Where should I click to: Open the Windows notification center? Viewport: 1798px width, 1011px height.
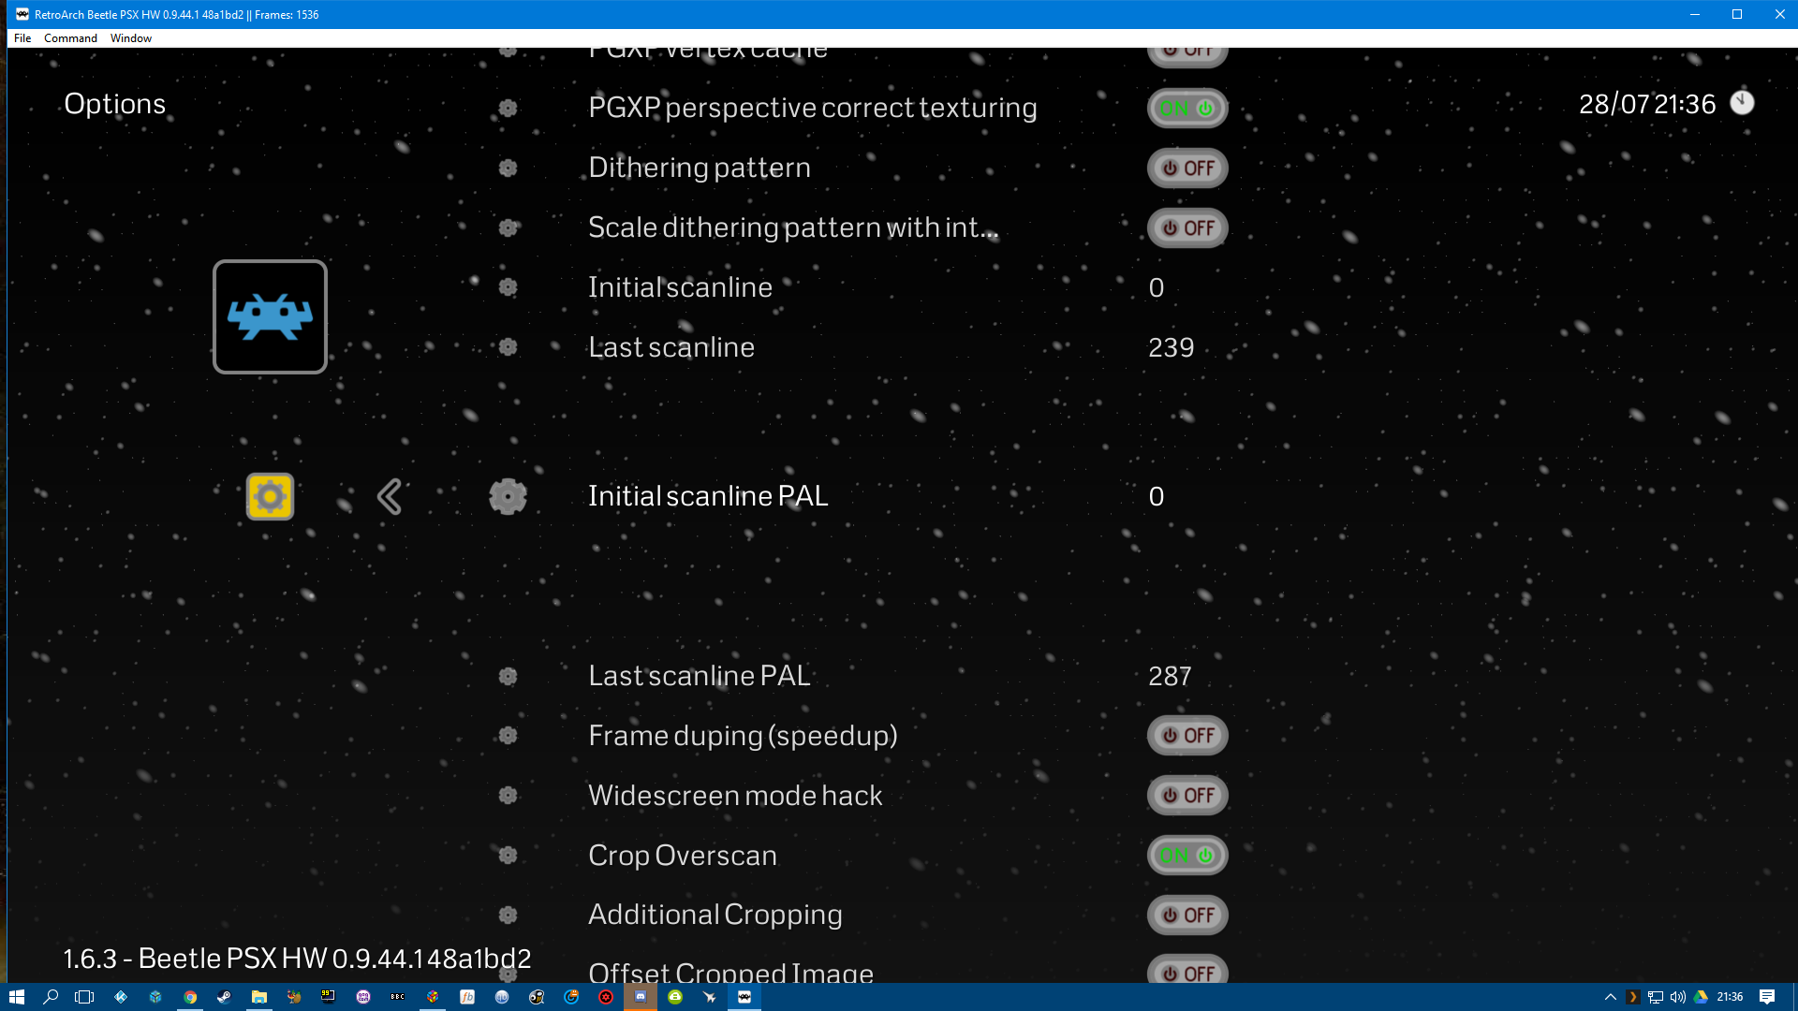click(x=1767, y=997)
